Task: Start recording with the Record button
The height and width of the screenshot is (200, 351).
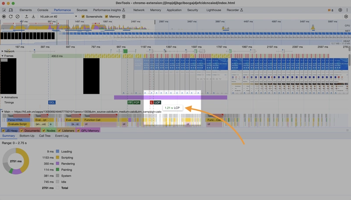Action: tap(4, 17)
